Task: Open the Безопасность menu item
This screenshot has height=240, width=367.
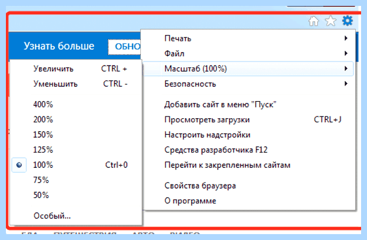Action: pos(248,84)
